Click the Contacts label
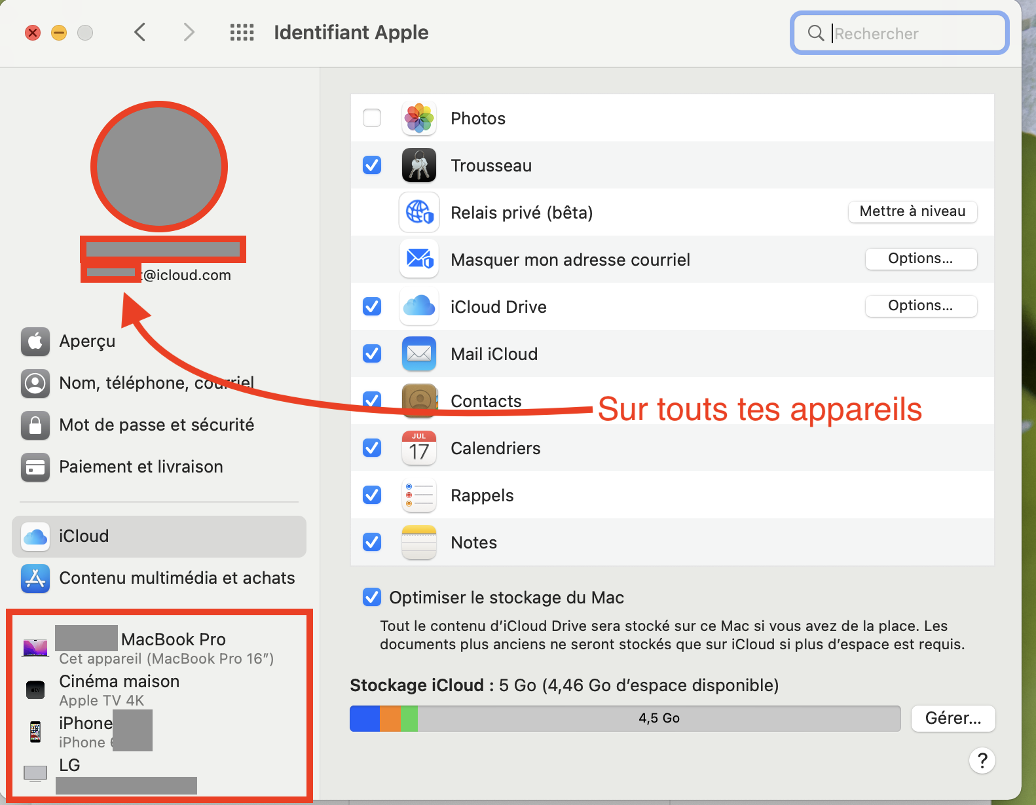The width and height of the screenshot is (1036, 805). (487, 401)
